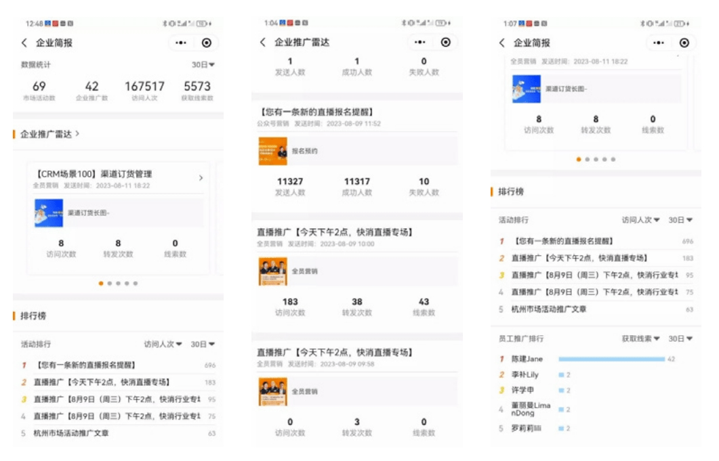The height and width of the screenshot is (461, 719).
Task: Open chevron on CRM场景100 渠道订货管理 card
Action: (201, 178)
